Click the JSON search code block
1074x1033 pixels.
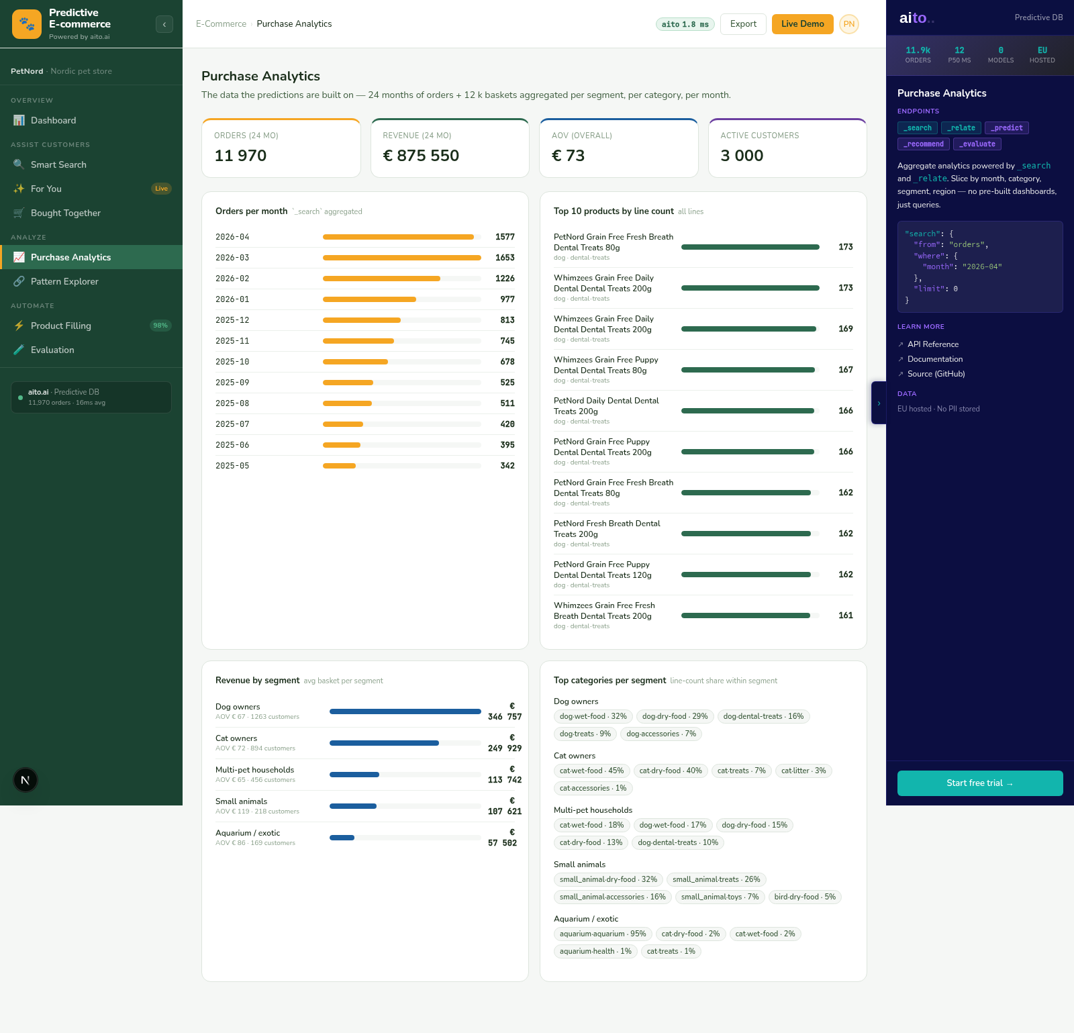980,267
